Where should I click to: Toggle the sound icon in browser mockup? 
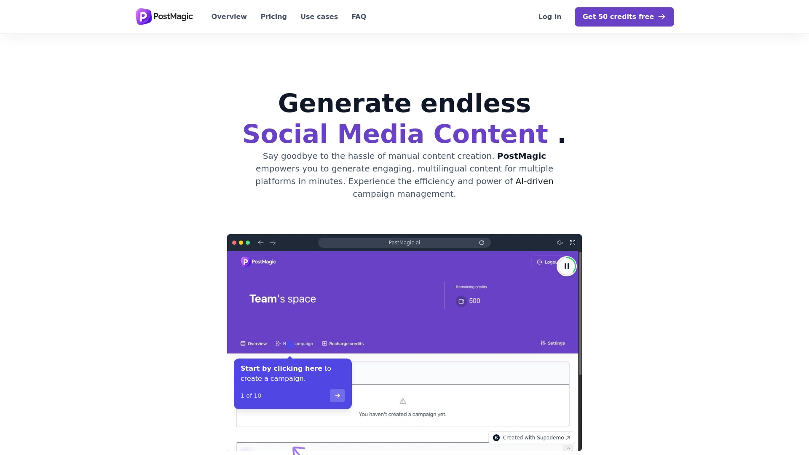pos(560,243)
